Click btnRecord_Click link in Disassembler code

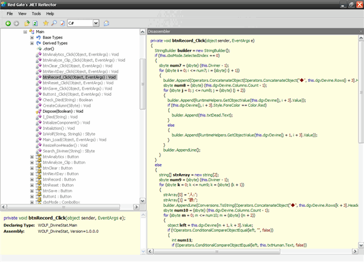point(188,41)
